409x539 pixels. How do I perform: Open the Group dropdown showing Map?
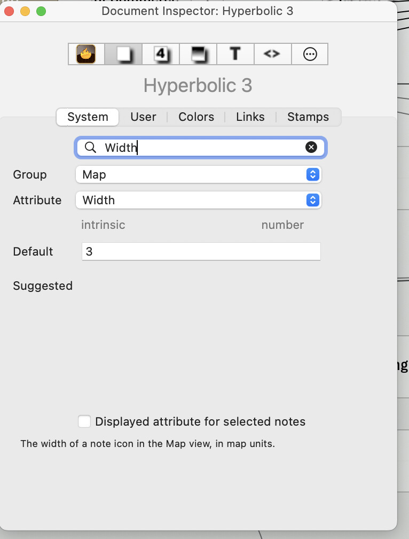pyautogui.click(x=198, y=175)
